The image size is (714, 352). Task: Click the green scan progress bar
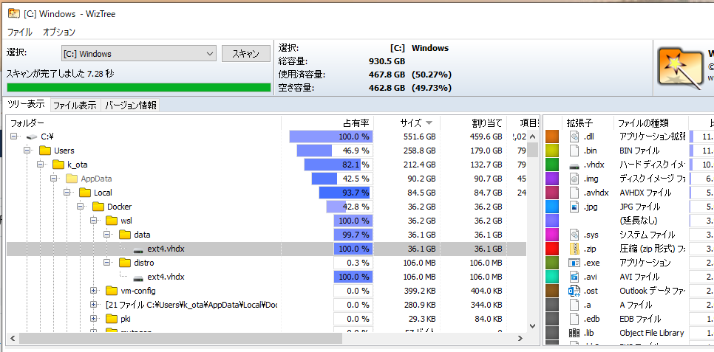click(x=139, y=87)
